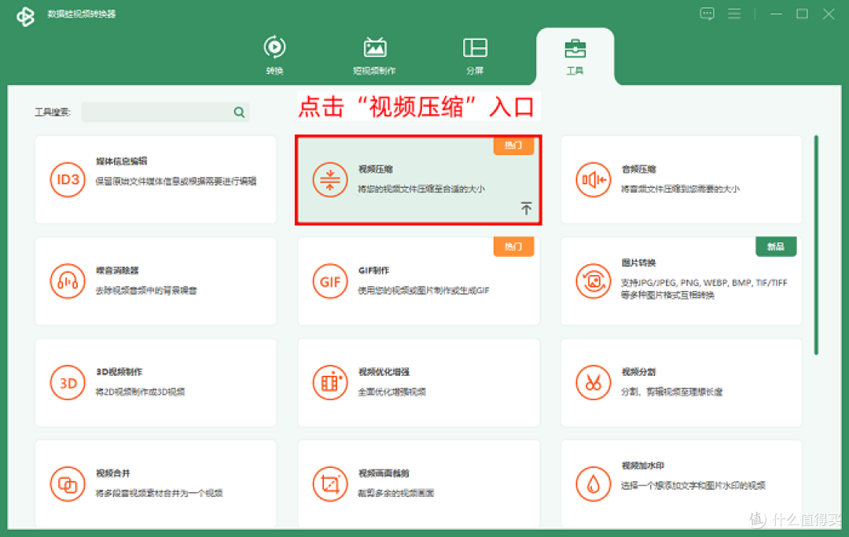Open the ID3 media info editor icon
Screen dimensions: 849x537
pyautogui.click(x=68, y=180)
